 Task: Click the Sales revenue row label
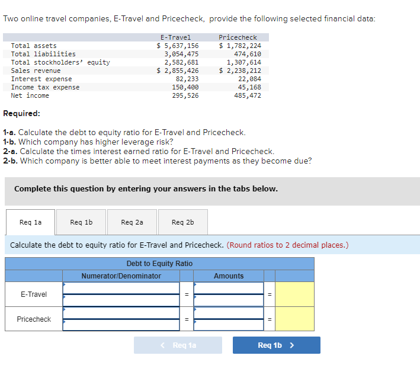click(x=36, y=71)
